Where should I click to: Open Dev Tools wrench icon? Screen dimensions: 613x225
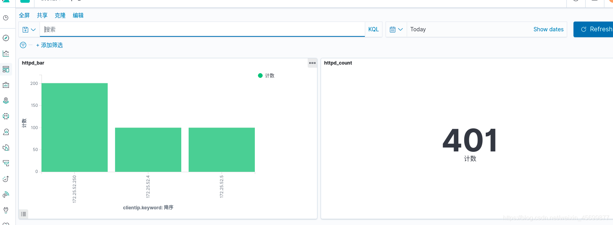tap(6, 210)
